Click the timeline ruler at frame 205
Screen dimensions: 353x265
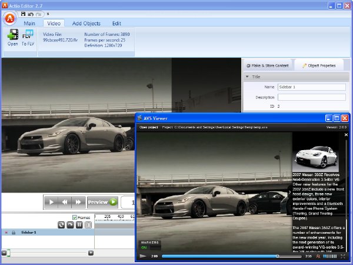click(x=108, y=217)
